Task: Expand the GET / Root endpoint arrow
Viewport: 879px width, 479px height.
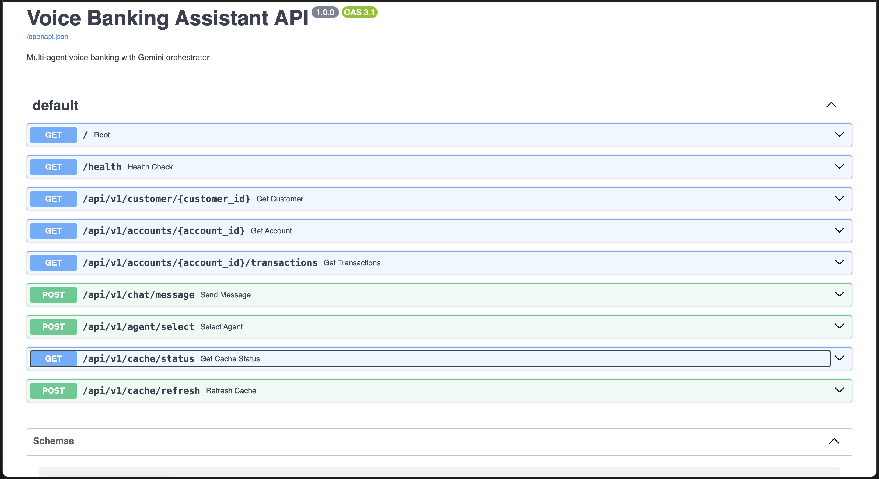Action: click(839, 134)
